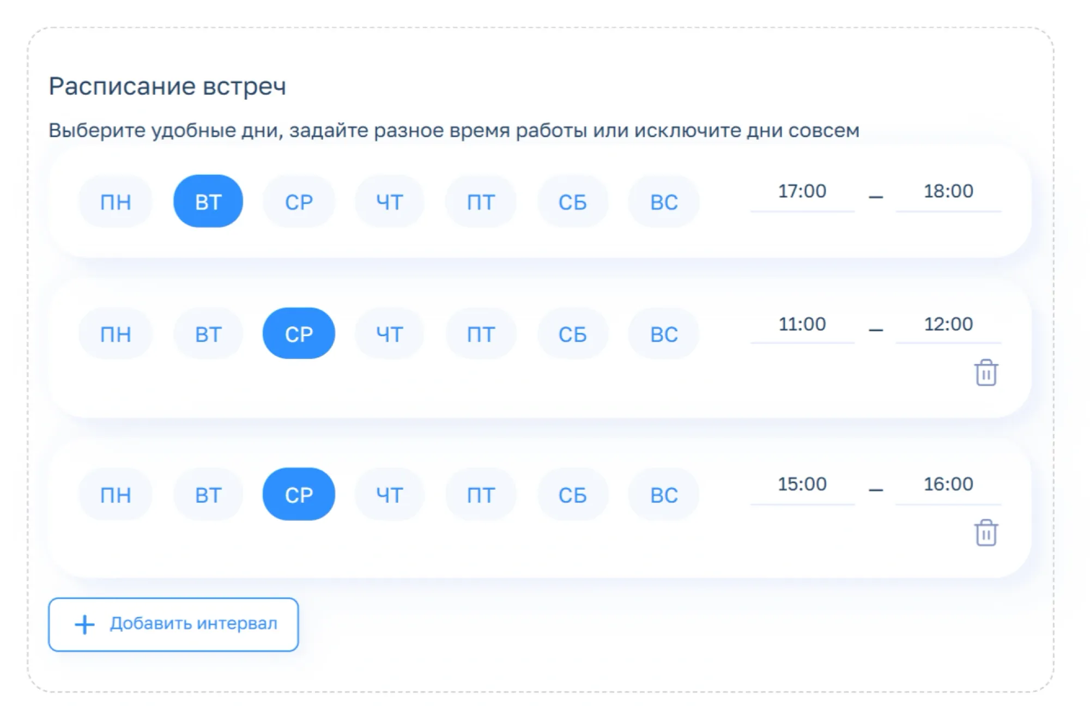Open the 16:00 end time field
This screenshot has width=1090, height=710.
pyautogui.click(x=948, y=484)
